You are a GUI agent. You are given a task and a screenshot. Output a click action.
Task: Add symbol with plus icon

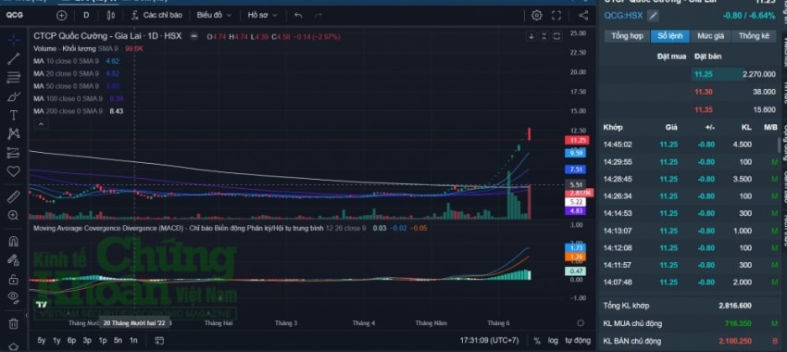(62, 15)
